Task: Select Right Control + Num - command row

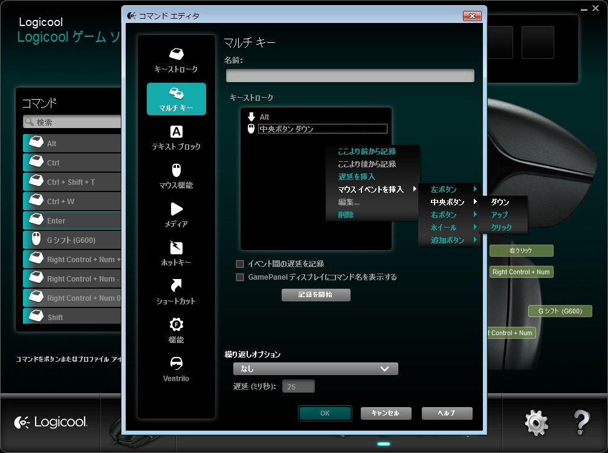Action: (72, 278)
